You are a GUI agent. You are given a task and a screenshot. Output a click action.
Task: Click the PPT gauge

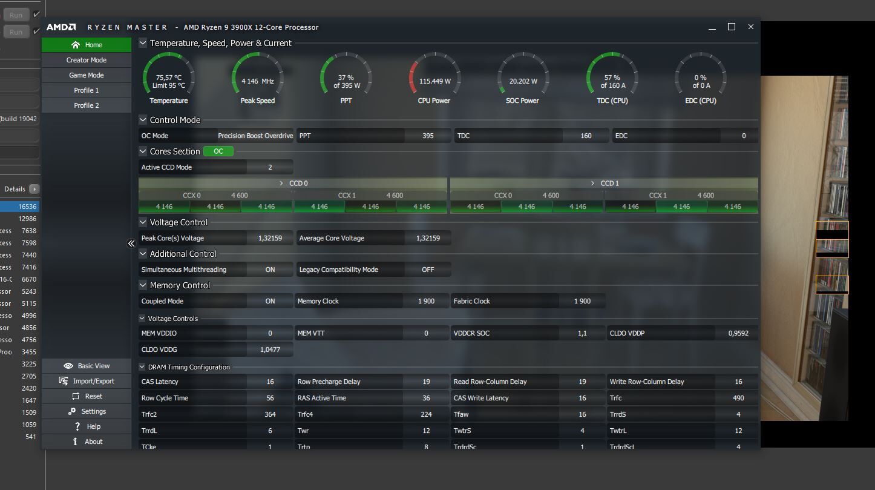pyautogui.click(x=346, y=79)
